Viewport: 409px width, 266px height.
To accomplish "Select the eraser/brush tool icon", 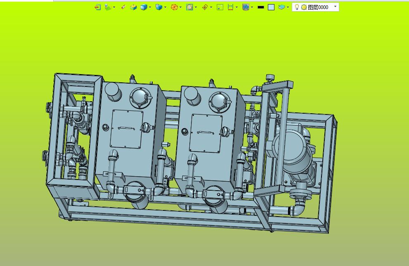I will (123, 7).
